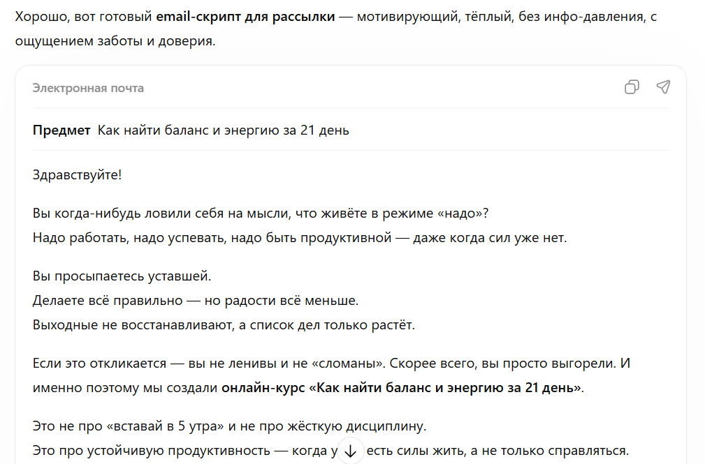The image size is (705, 464).
Task: Copy the email draft with the copy icon
Action: coord(632,87)
